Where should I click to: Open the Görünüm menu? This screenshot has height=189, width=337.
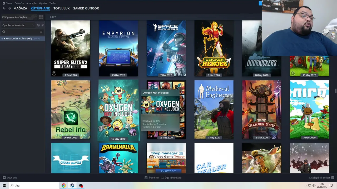(x=19, y=3)
